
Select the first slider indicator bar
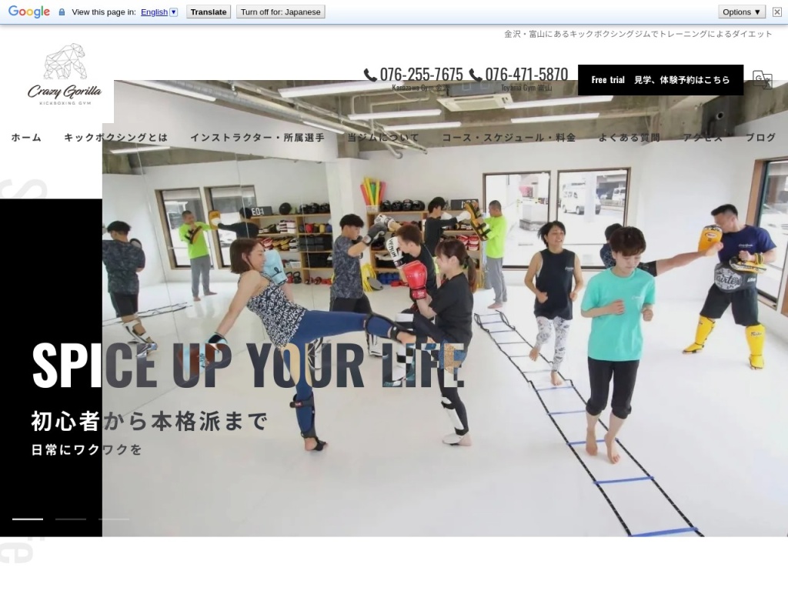tap(28, 519)
